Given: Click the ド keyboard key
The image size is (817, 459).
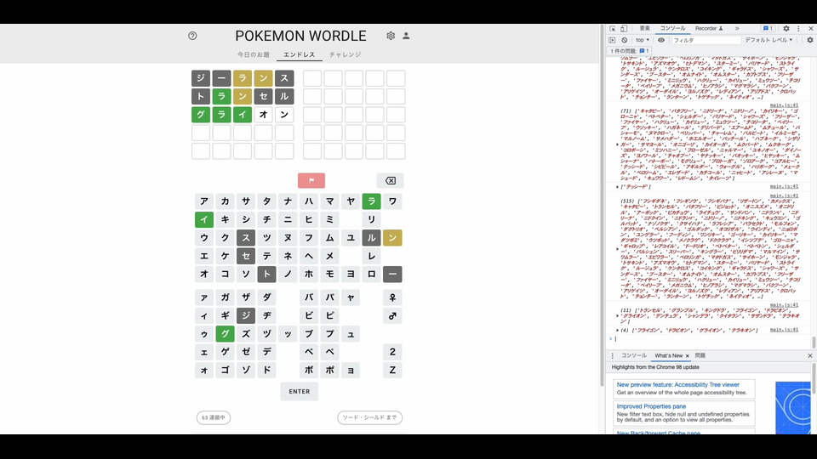Looking at the screenshot, I should [x=266, y=371].
